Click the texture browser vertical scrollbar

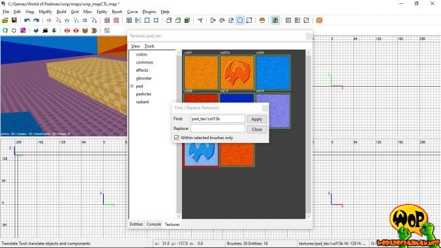tap(309, 134)
